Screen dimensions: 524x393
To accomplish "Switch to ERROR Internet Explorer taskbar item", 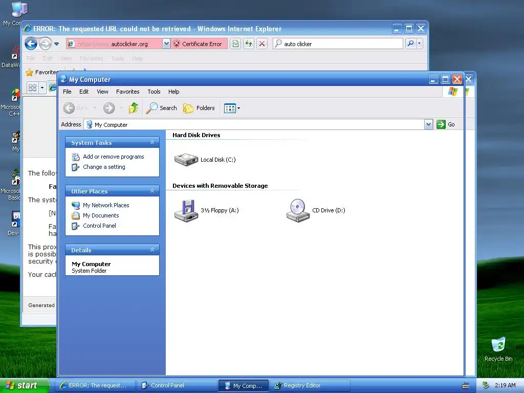I will (95, 385).
